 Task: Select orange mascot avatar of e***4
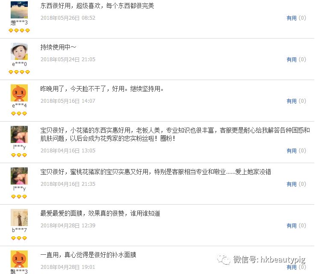coord(19,93)
